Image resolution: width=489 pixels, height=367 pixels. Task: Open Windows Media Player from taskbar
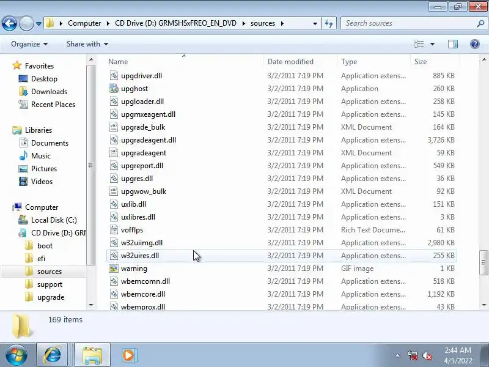click(x=128, y=355)
